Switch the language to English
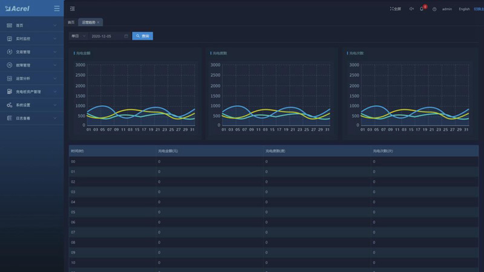484x272 pixels. coord(464,9)
